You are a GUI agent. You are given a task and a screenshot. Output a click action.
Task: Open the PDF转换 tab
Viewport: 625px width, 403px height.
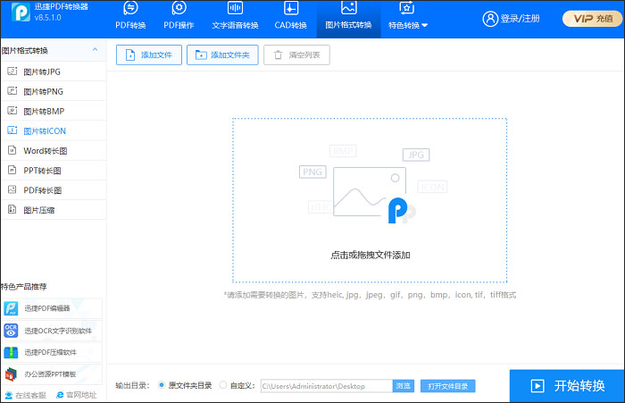pyautogui.click(x=130, y=16)
